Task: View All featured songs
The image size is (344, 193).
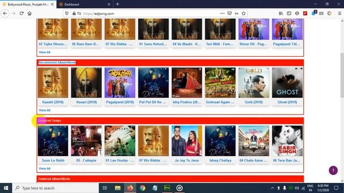Action: coord(44,168)
